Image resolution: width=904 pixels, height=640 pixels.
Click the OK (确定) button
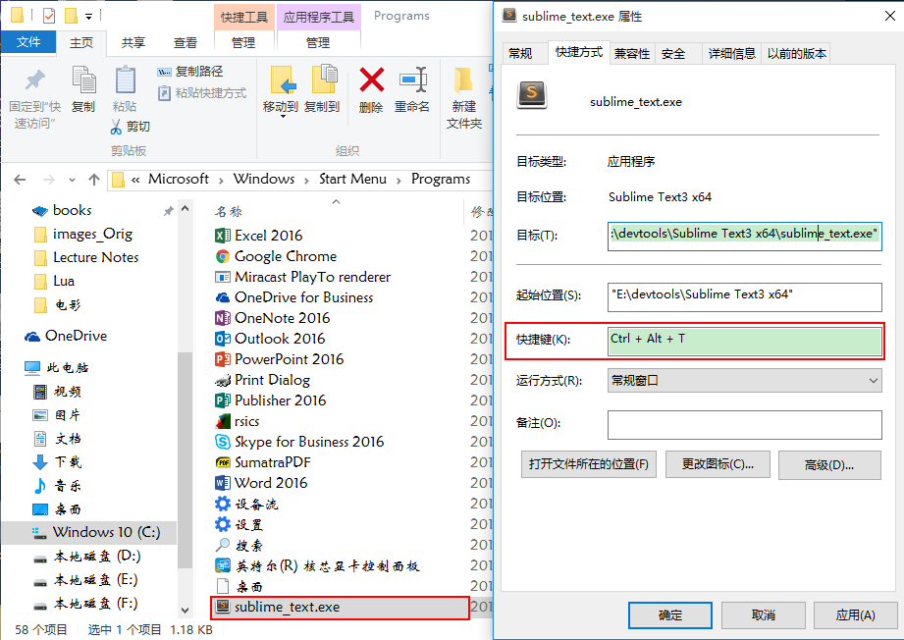point(670,615)
